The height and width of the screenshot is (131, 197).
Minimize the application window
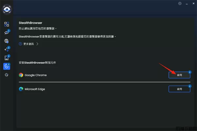coord(187,4)
